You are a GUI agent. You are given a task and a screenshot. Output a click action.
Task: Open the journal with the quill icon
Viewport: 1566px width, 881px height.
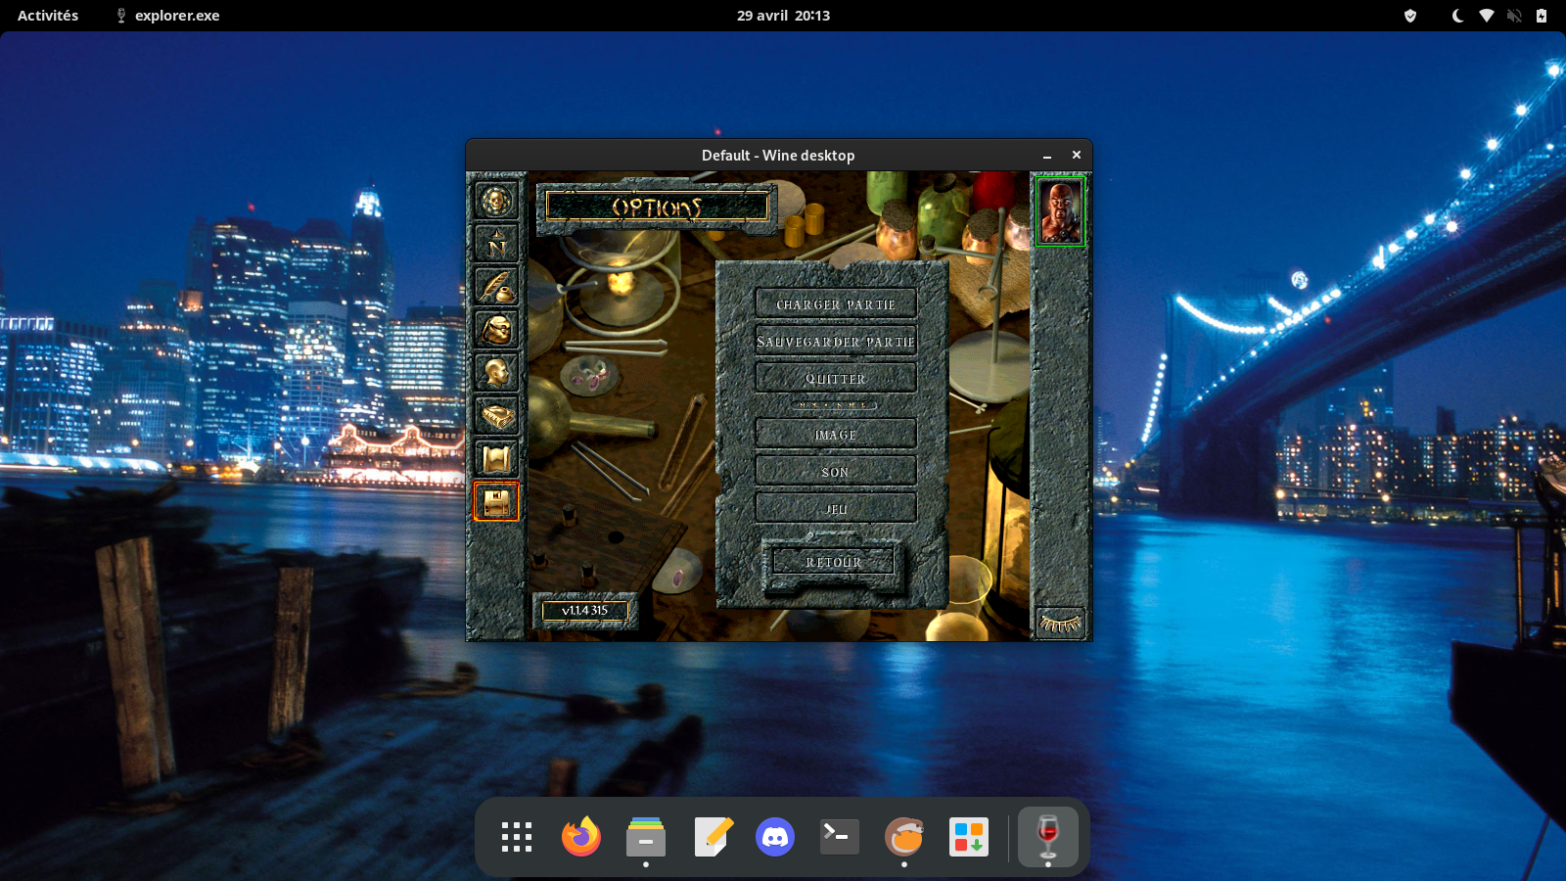click(x=496, y=287)
